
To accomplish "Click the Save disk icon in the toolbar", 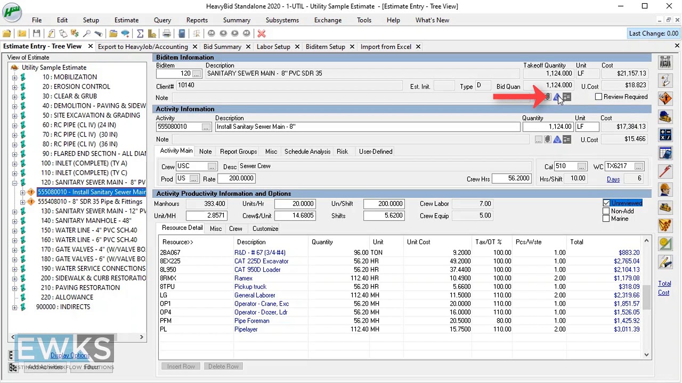I will point(37,34).
